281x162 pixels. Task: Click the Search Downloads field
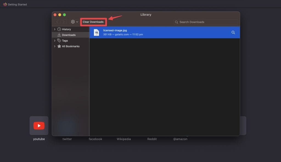coord(206,22)
